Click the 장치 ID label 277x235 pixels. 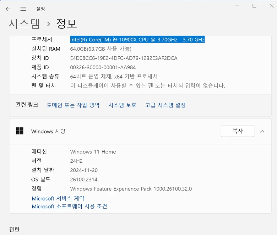pos(40,58)
